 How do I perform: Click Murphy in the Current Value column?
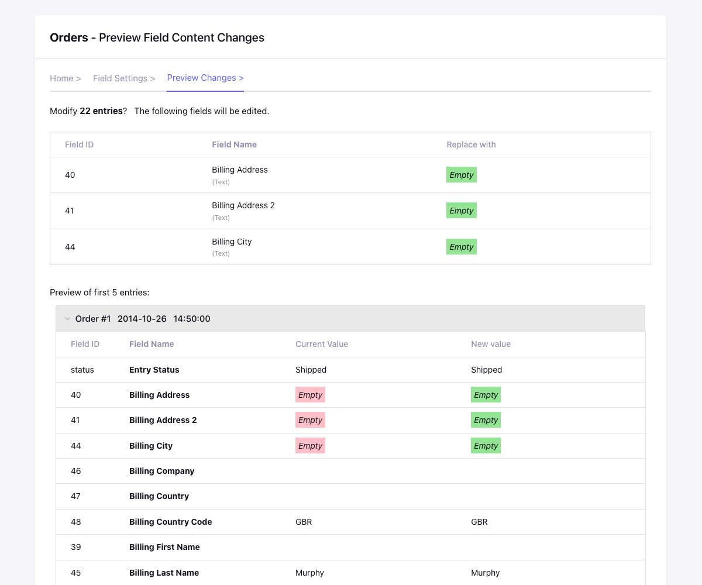(309, 573)
